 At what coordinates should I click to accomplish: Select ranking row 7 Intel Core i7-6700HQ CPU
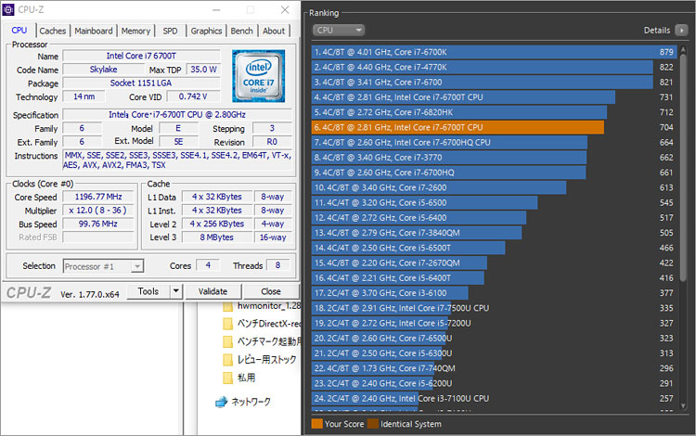tap(494, 142)
